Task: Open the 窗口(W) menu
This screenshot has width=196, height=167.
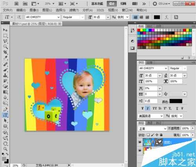Action: [127, 10]
